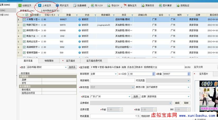Switch to the 销售属性 tab
This screenshot has width=218, height=120.
click(49, 61)
